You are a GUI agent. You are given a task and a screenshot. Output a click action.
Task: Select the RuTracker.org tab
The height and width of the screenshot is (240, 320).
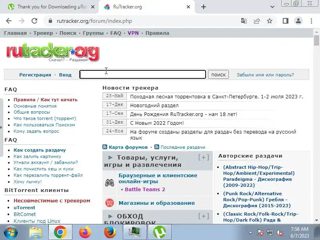(x=147, y=7)
